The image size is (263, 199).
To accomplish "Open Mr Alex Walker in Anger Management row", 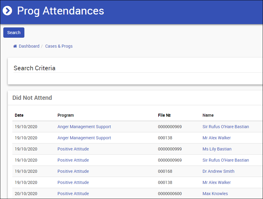I will pyautogui.click(x=217, y=138).
